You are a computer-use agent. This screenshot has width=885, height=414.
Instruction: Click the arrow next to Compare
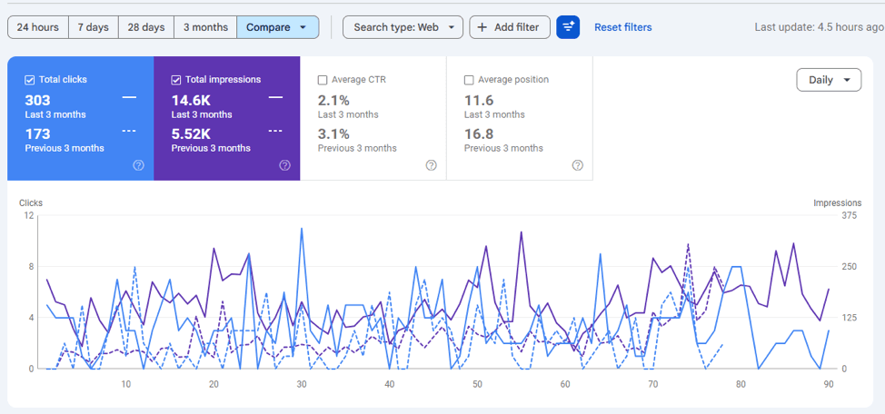303,27
